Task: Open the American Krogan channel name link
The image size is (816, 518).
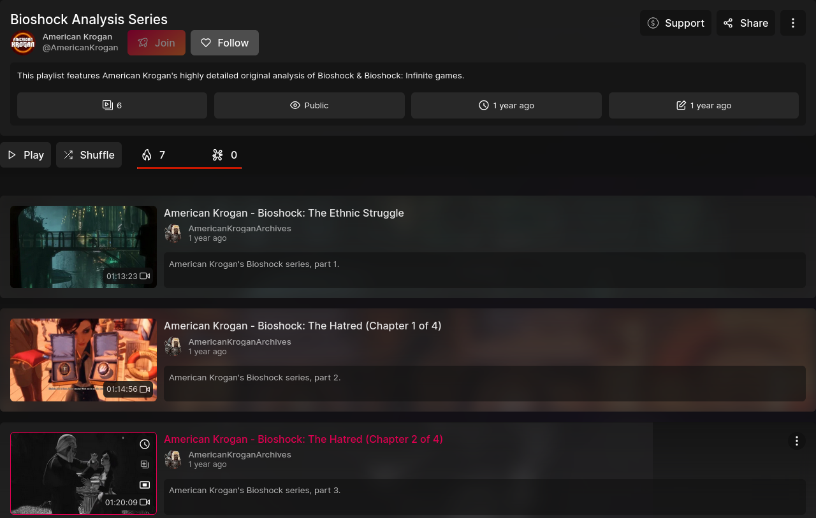Action: coord(77,37)
